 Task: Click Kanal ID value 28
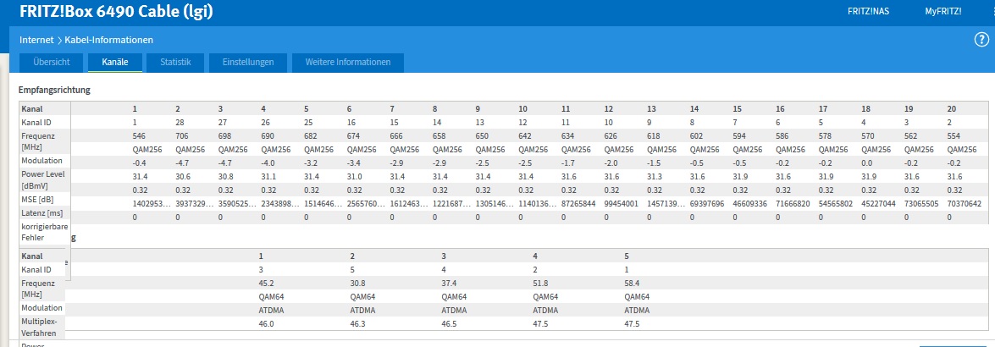point(180,122)
